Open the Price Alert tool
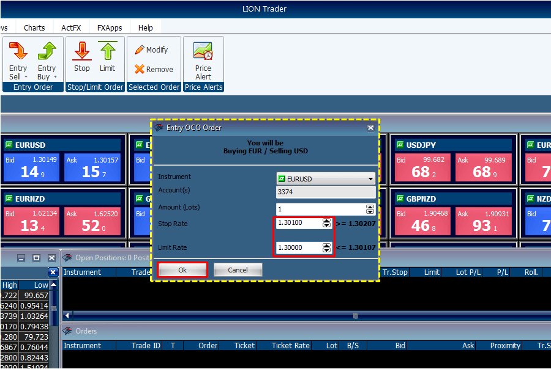The height and width of the screenshot is (369, 551). pyautogui.click(x=203, y=61)
